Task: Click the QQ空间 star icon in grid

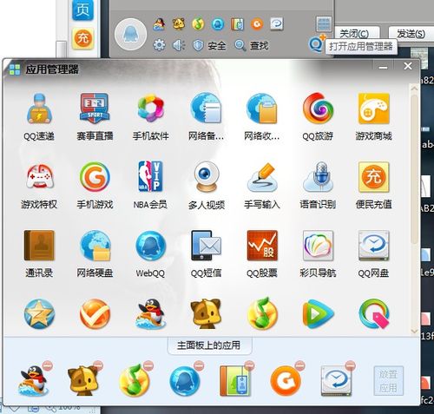Action: (39, 314)
